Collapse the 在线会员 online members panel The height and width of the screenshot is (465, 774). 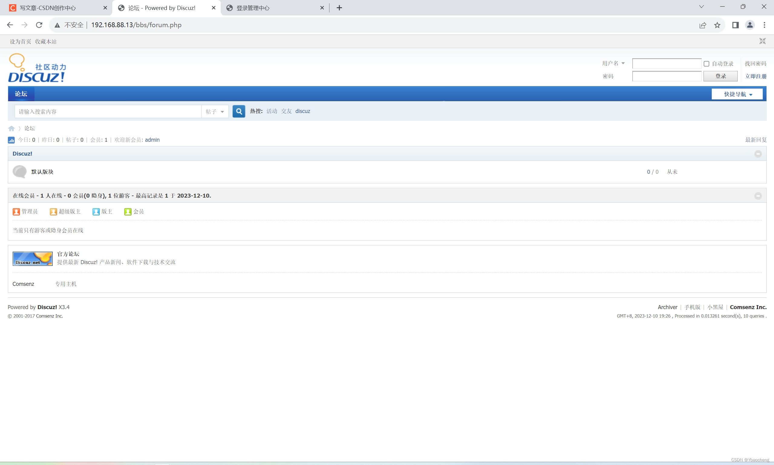758,196
